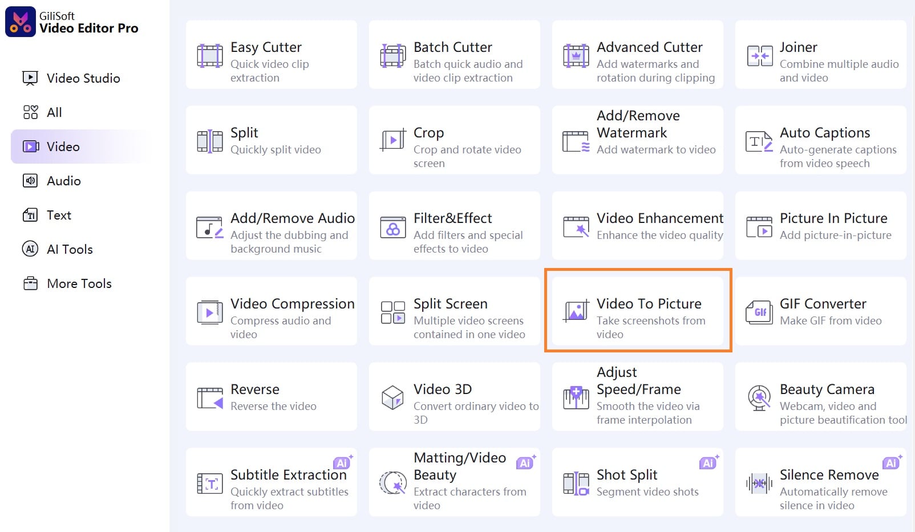Click 'Compress audio and video' text
Image resolution: width=915 pixels, height=532 pixels.
[281, 327]
